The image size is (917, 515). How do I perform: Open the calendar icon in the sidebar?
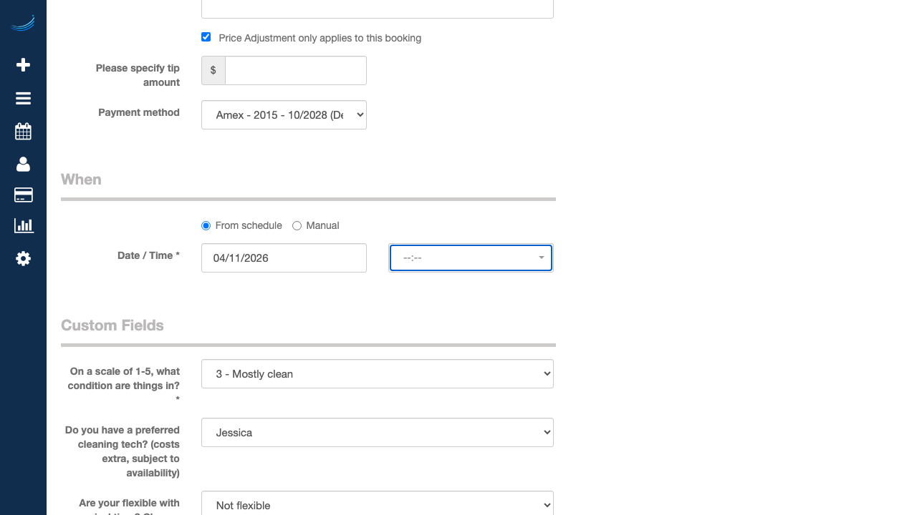click(x=23, y=132)
